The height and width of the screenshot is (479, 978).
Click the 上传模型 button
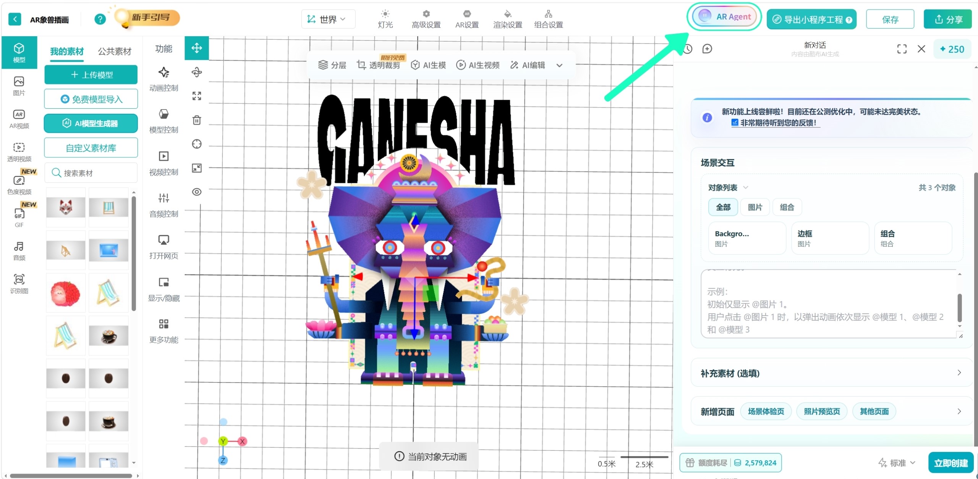[x=91, y=75]
